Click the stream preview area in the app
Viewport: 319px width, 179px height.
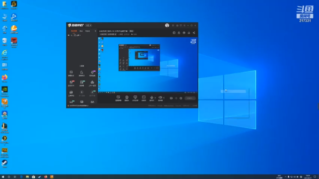(148, 65)
